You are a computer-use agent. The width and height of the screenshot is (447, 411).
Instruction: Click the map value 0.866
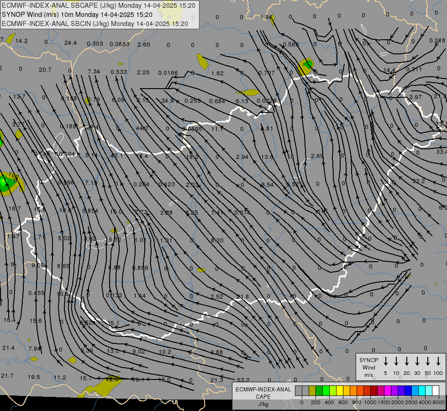[140, 268]
